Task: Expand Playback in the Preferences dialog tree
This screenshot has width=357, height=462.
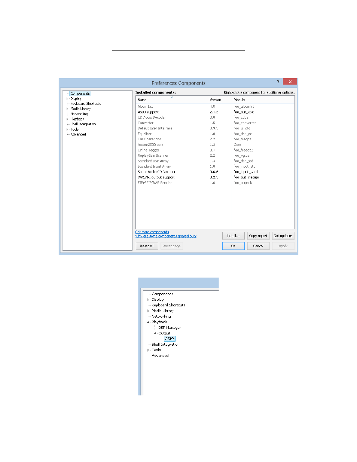Action: (x=67, y=119)
